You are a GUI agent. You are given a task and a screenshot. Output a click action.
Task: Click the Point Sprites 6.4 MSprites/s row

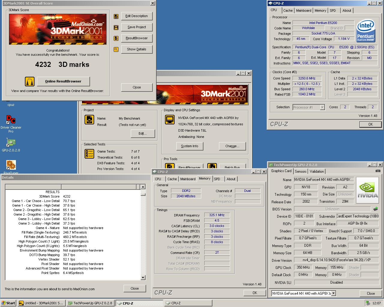pyautogui.click(x=72, y=273)
